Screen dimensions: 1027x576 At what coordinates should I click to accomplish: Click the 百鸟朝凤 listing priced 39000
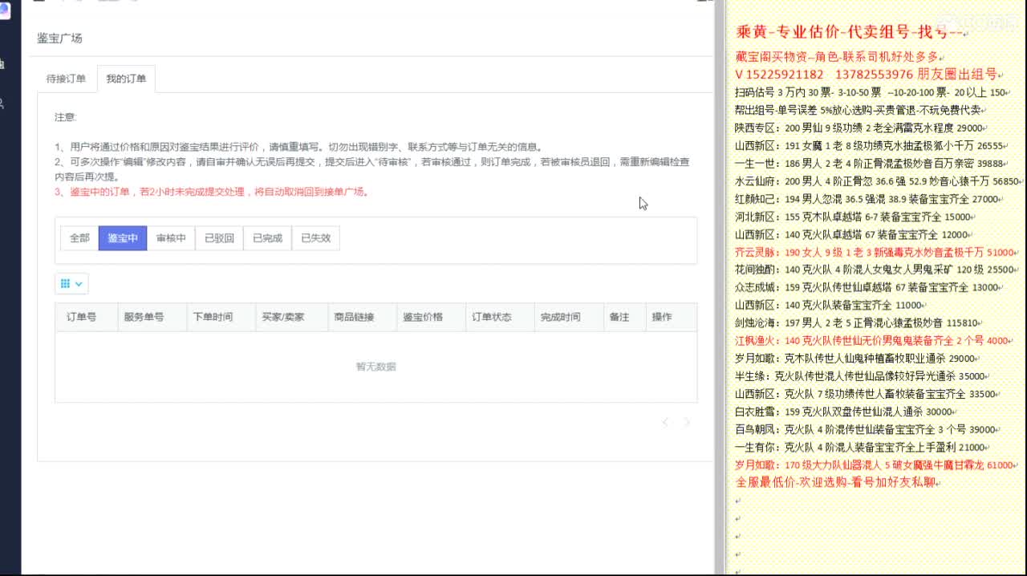point(868,429)
